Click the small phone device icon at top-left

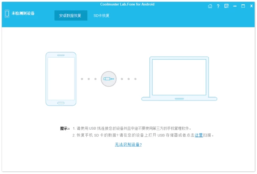pos(7,13)
